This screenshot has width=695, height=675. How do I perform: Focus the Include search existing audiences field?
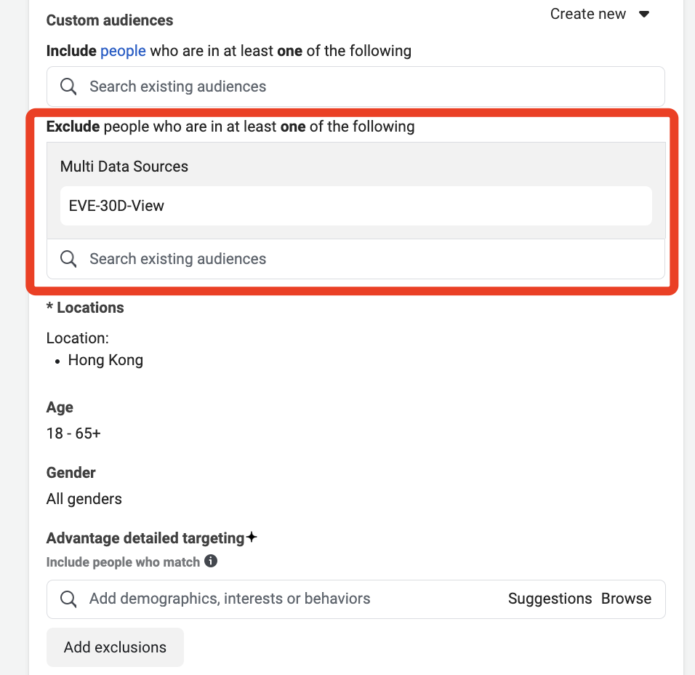(x=355, y=87)
